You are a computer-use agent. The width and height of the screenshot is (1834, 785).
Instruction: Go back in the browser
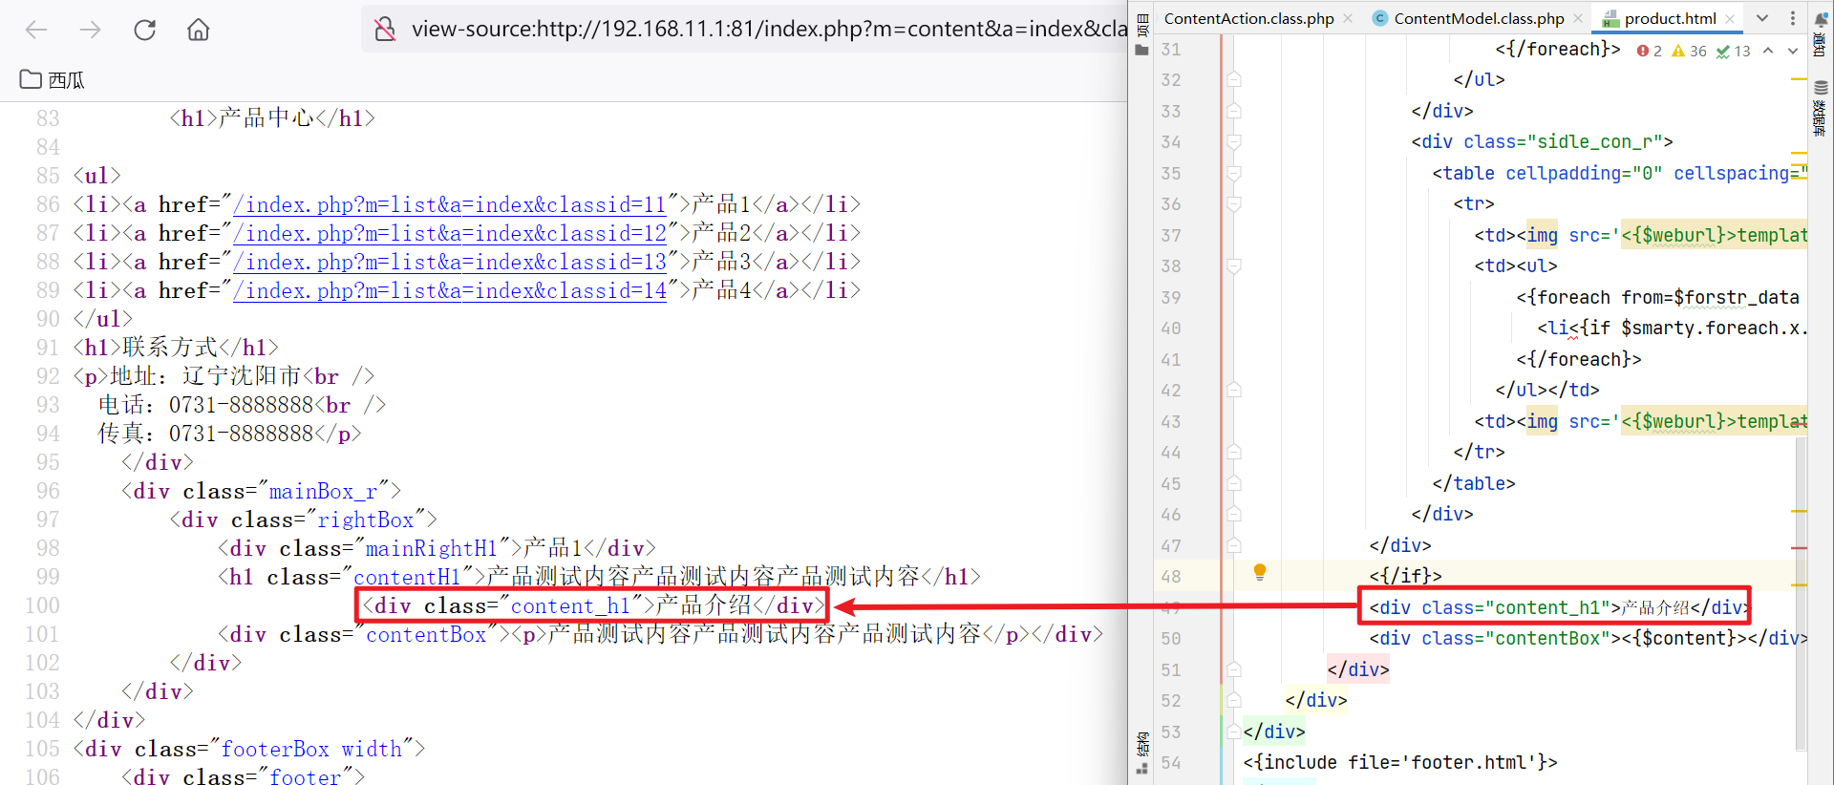pos(36,30)
